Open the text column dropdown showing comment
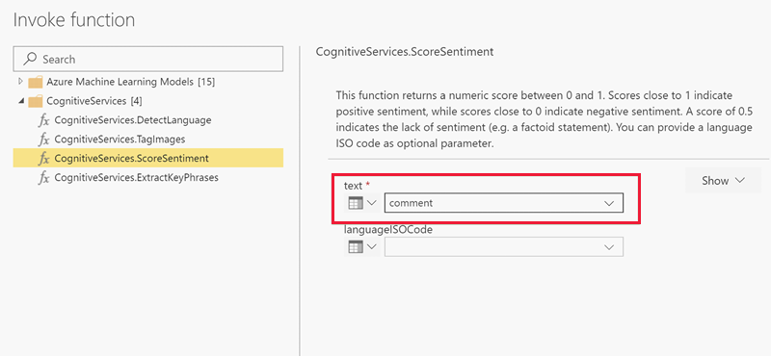This screenshot has height=356, width=771. 504,203
